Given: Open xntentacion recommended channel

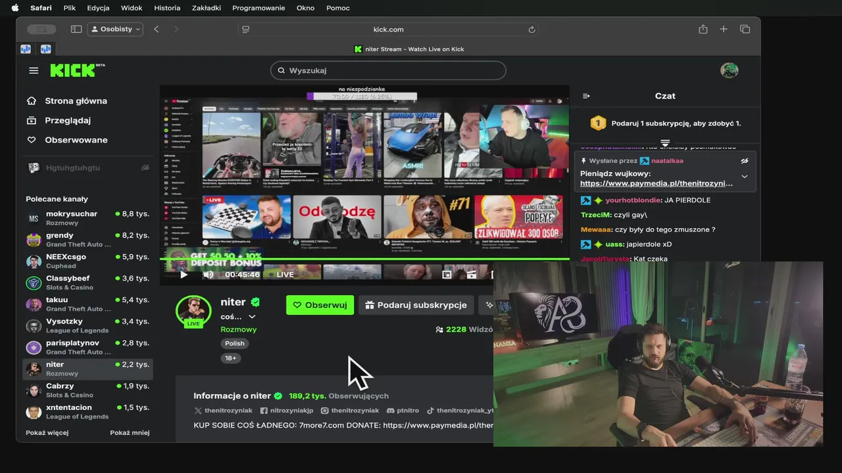Looking at the screenshot, I should coord(87,412).
